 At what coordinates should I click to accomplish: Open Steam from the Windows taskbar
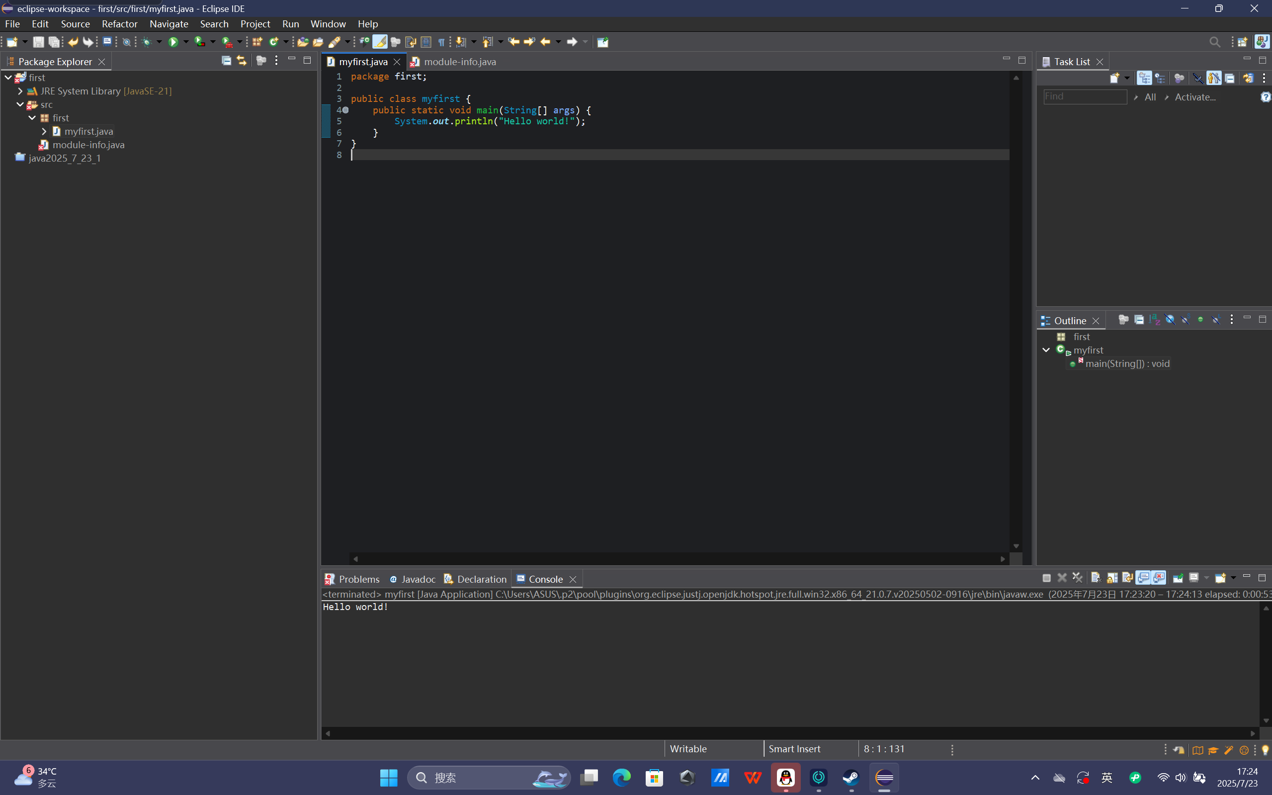pyautogui.click(x=850, y=777)
